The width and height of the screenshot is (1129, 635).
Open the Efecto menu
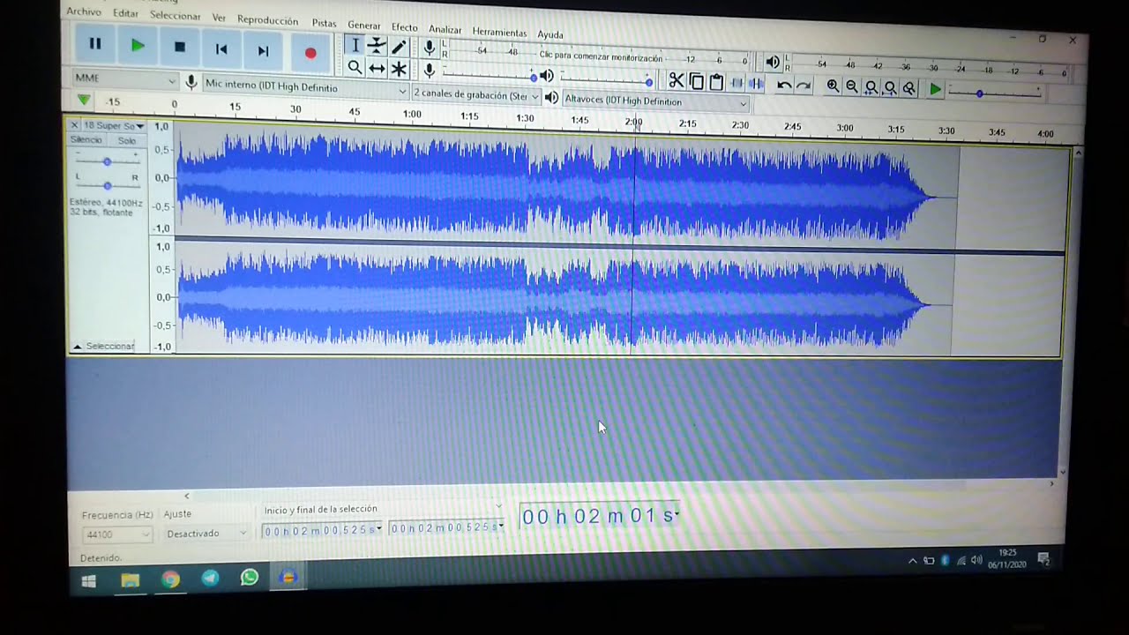[x=404, y=27]
